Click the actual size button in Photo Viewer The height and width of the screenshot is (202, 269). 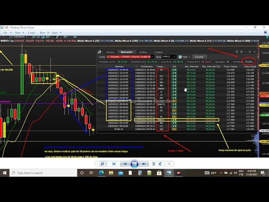114,164
